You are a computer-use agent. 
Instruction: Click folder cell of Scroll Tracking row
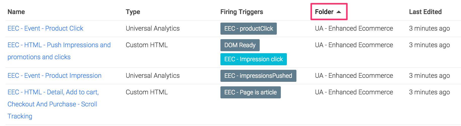[x=354, y=92]
